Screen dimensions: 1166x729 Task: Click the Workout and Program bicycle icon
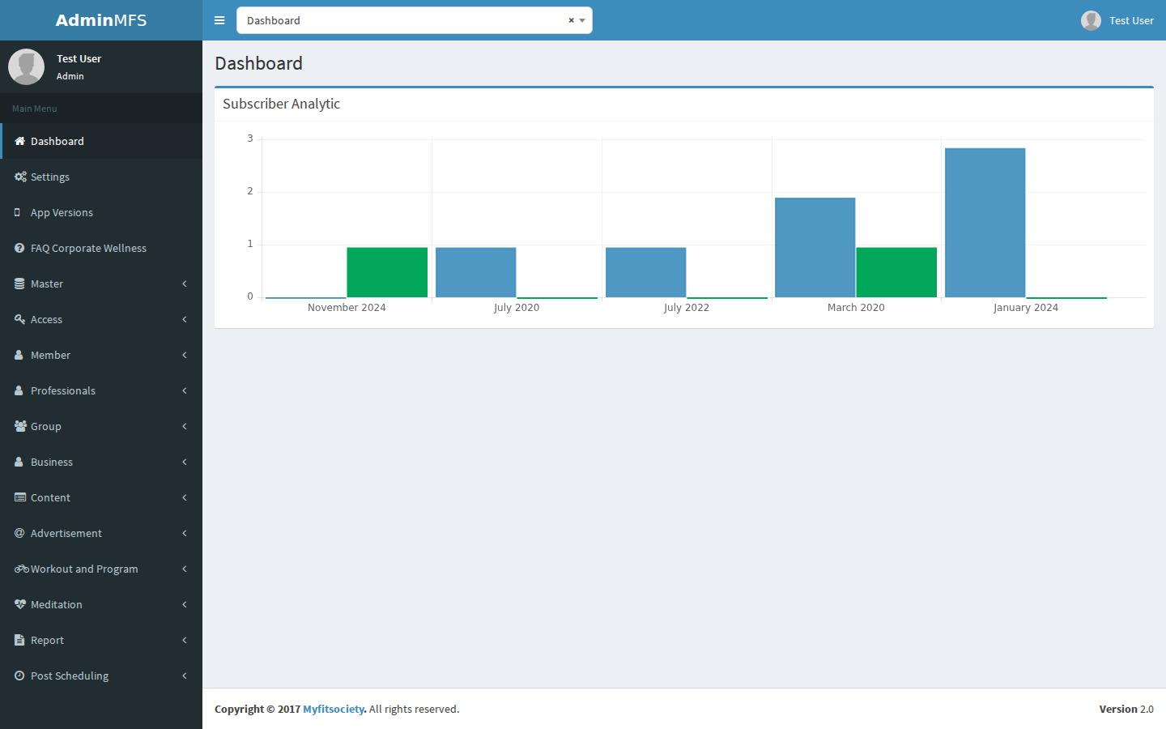coord(22,569)
